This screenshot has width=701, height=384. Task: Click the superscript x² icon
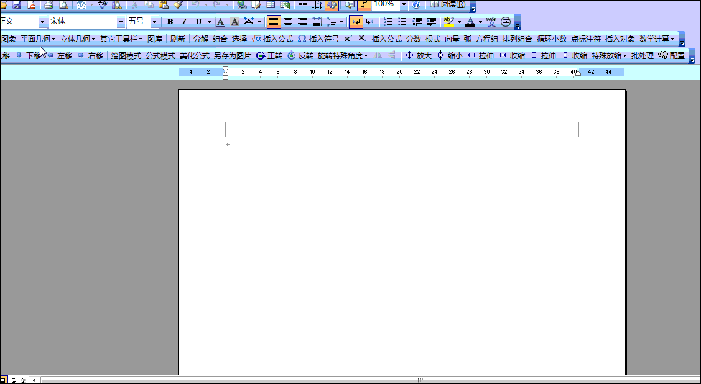pos(348,39)
